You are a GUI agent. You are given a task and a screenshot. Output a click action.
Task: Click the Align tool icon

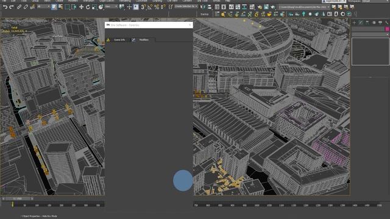point(210,7)
